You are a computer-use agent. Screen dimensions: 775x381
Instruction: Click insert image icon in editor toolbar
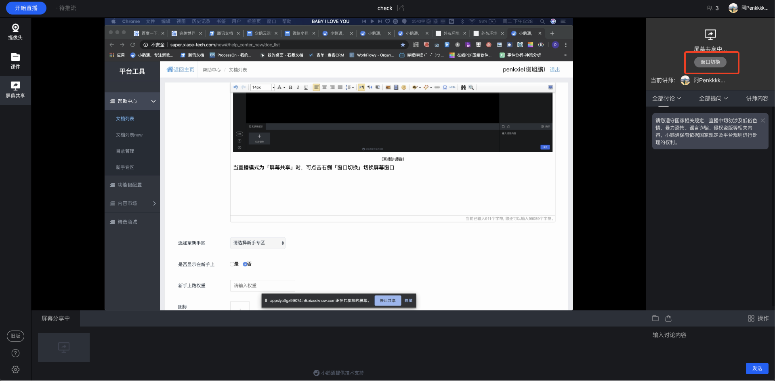388,87
